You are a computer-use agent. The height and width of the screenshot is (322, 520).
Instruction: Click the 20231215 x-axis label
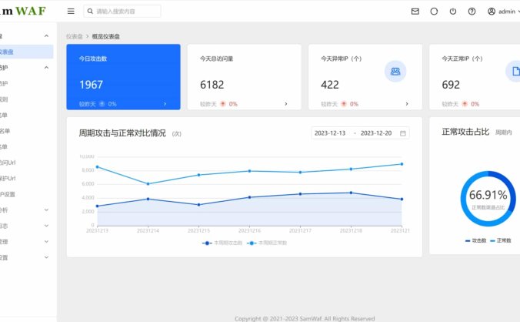198,230
